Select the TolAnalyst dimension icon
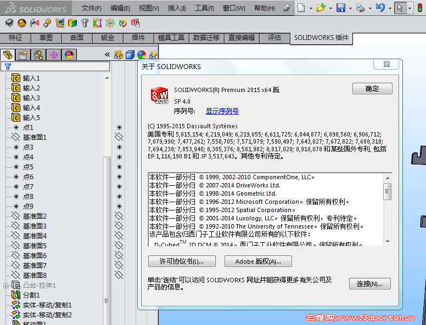The image size is (426, 325). (x=97, y=23)
